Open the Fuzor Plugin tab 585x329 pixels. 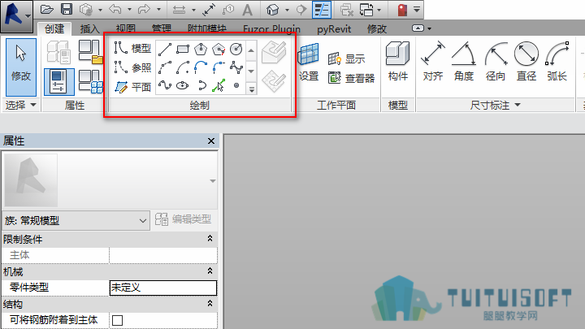[271, 28]
